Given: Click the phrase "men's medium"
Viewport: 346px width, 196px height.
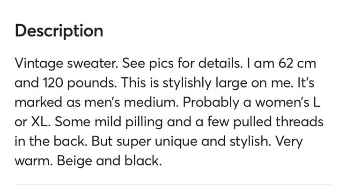Looking at the screenshot, I should point(131,102).
